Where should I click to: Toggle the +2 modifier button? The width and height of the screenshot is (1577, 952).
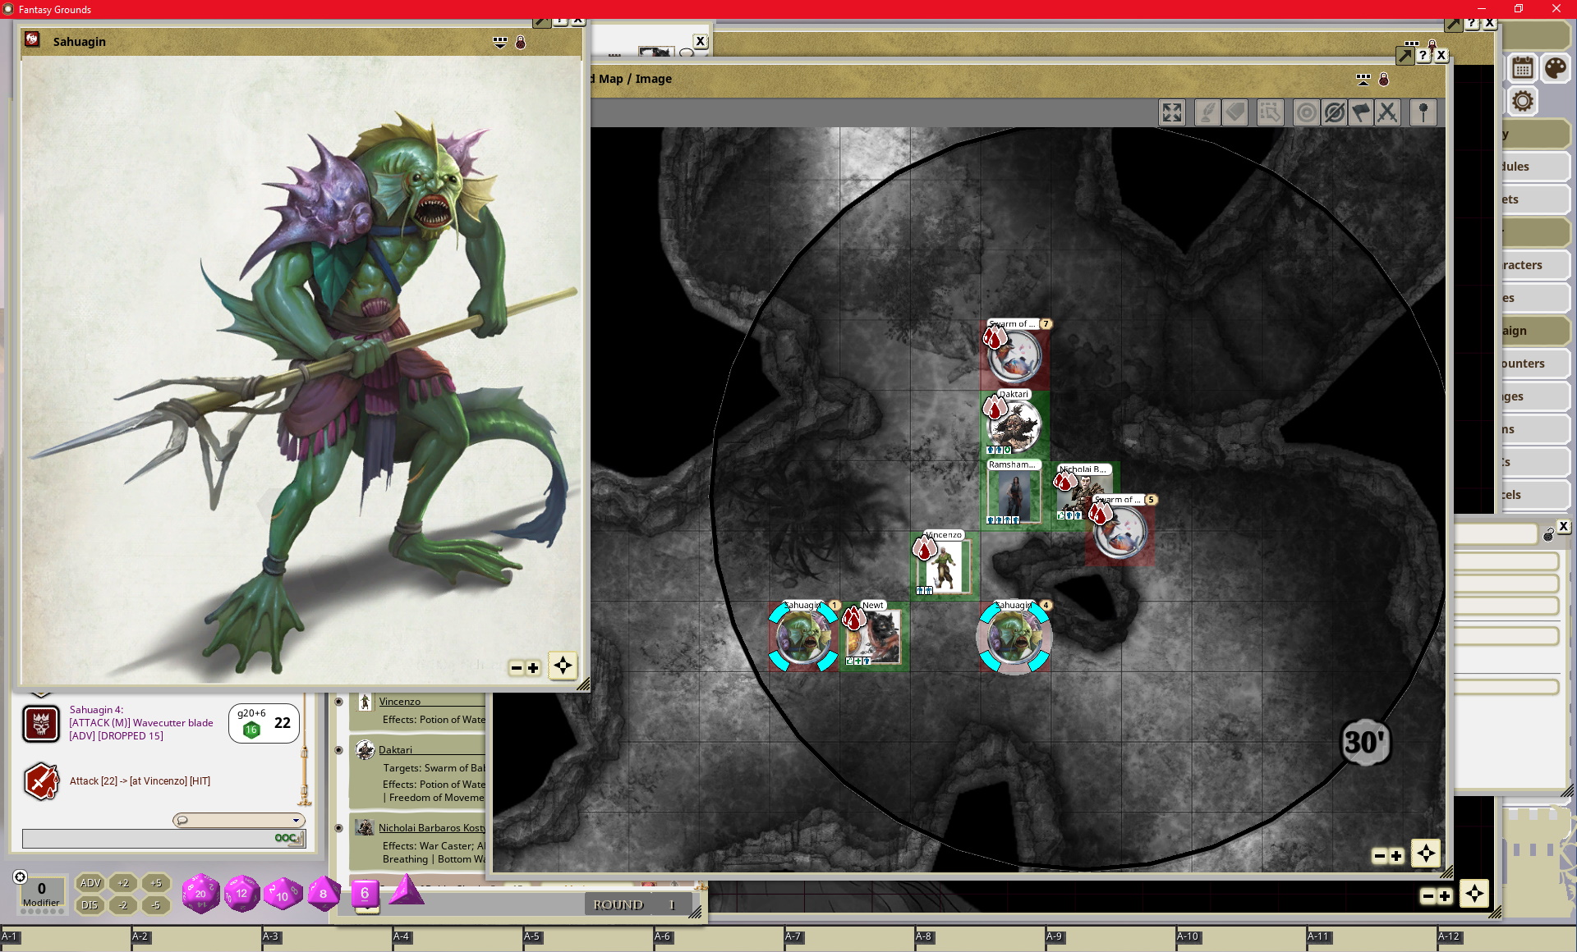coord(123,883)
